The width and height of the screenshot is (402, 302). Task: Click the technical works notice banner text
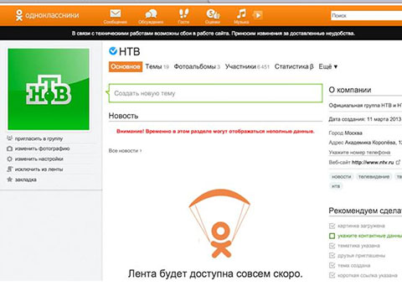[214, 34]
